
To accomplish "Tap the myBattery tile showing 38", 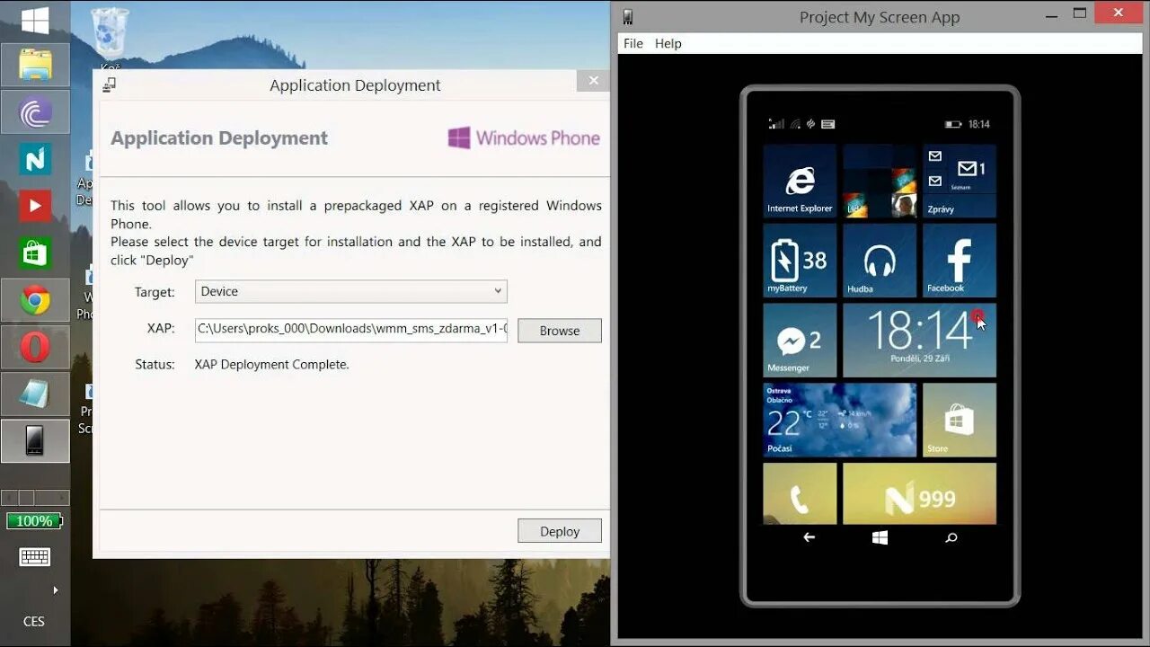I will [800, 261].
